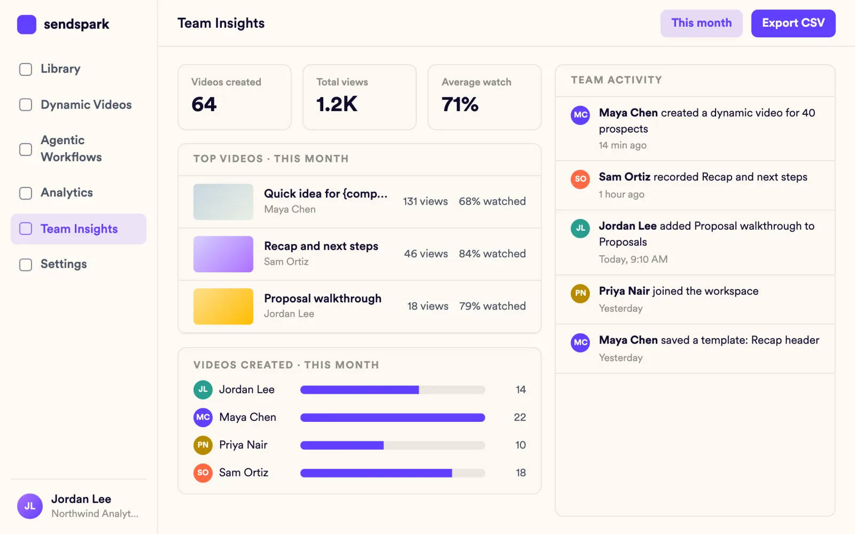Click '131 views' in Quick idea row
This screenshot has height=534, width=855.
[425, 201]
